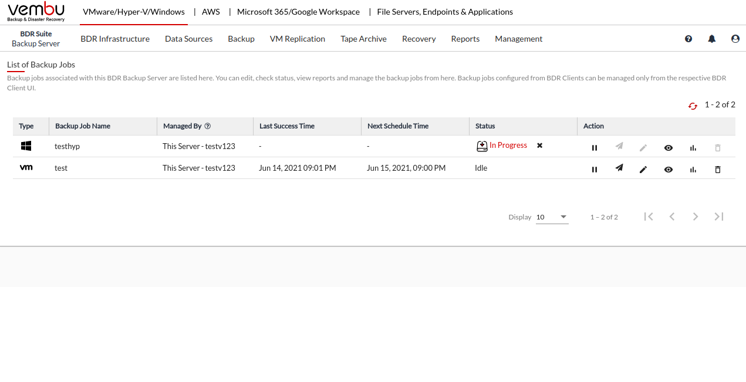
Task: Expand the Display rows dropdown
Action: (x=552, y=217)
